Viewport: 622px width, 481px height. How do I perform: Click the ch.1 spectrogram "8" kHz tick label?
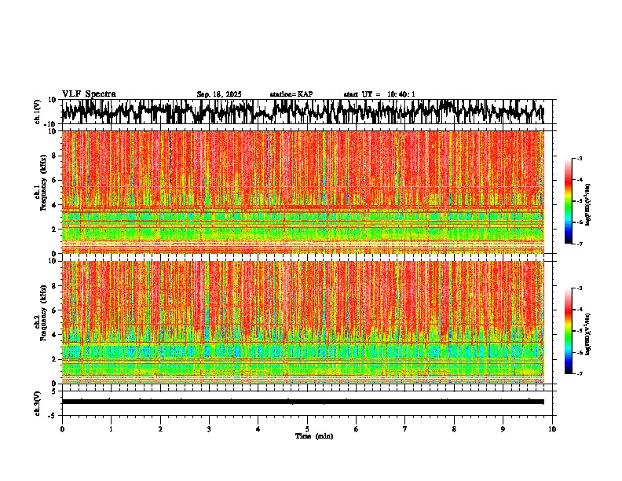click(x=54, y=156)
